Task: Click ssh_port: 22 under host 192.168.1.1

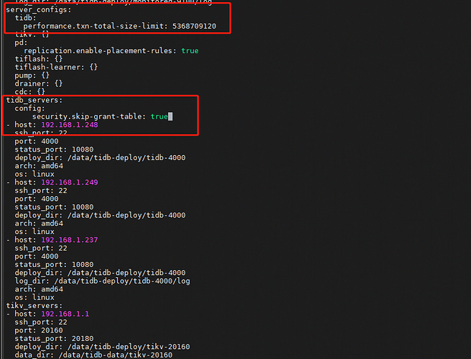Action: (41, 322)
